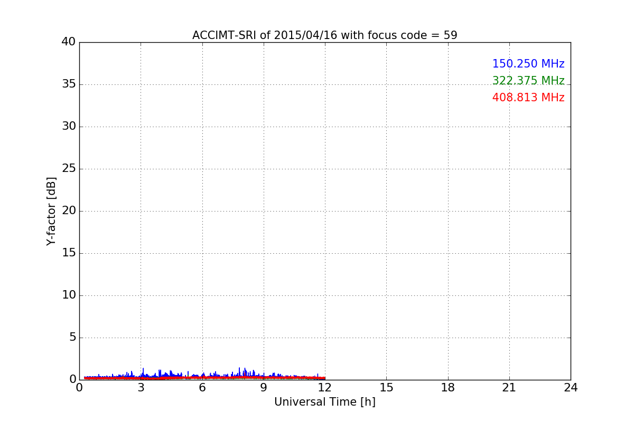Click x-axis tick label 18
Screen dimensions: 634x422
(448, 388)
